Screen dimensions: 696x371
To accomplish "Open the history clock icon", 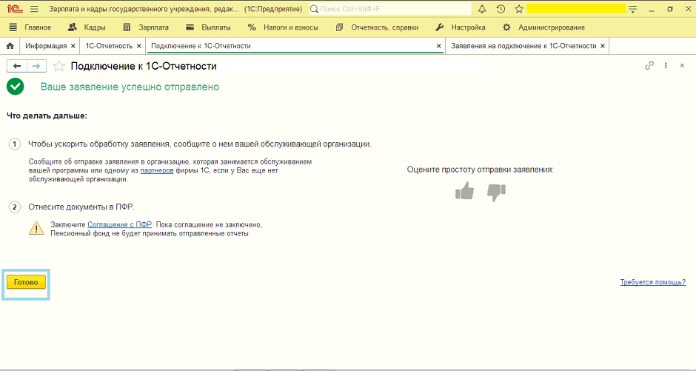I will 501,9.
